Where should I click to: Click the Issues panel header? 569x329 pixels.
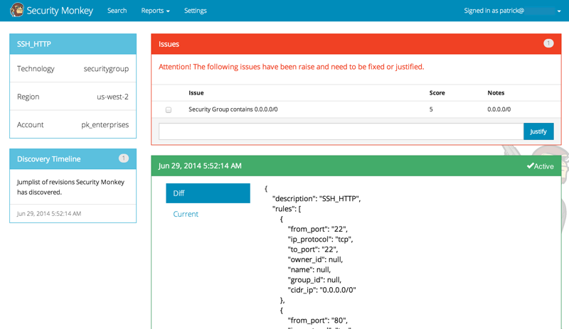(x=356, y=44)
